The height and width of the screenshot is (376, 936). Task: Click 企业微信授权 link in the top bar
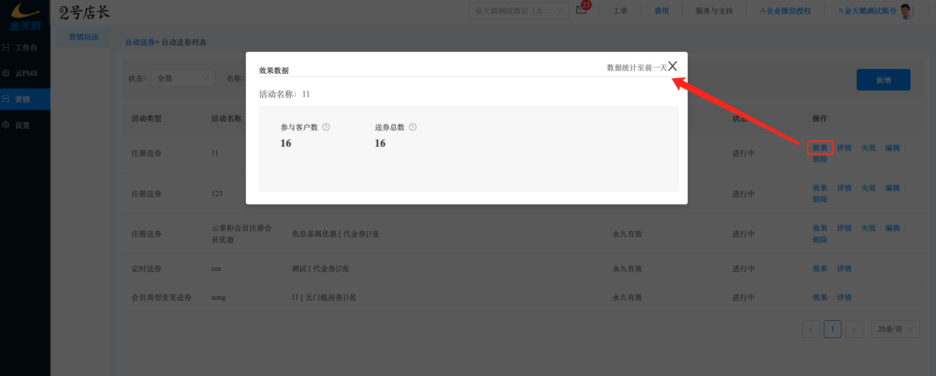click(x=786, y=11)
